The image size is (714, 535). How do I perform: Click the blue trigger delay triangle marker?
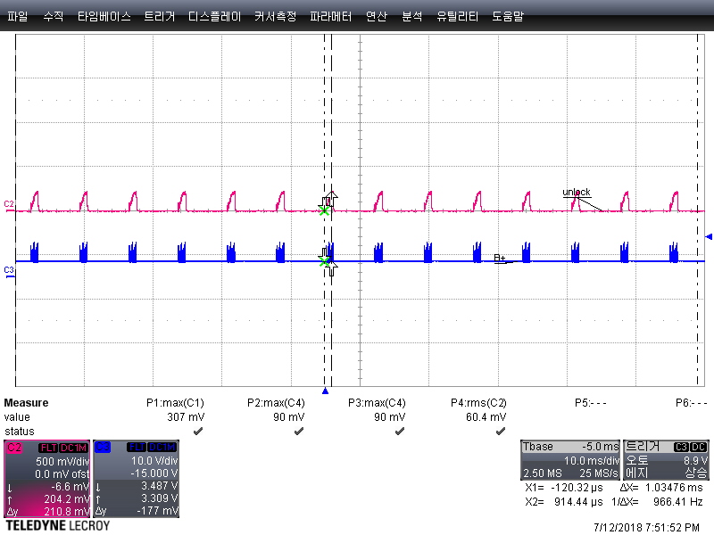click(x=325, y=391)
